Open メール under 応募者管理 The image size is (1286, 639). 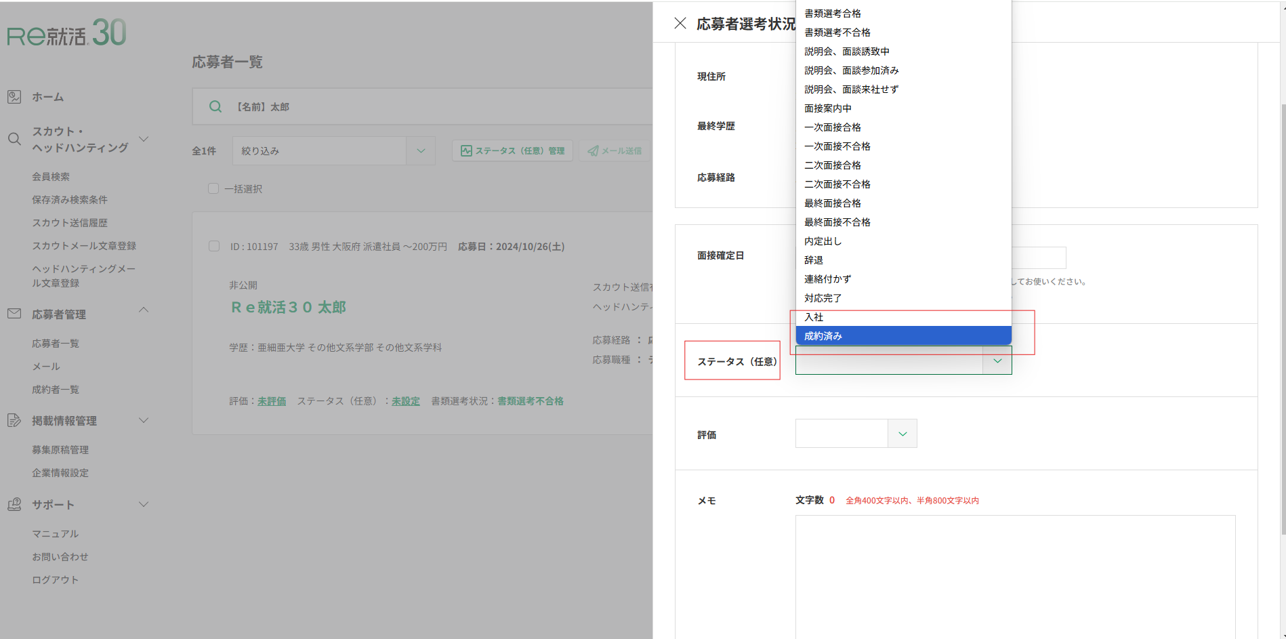[x=46, y=366]
